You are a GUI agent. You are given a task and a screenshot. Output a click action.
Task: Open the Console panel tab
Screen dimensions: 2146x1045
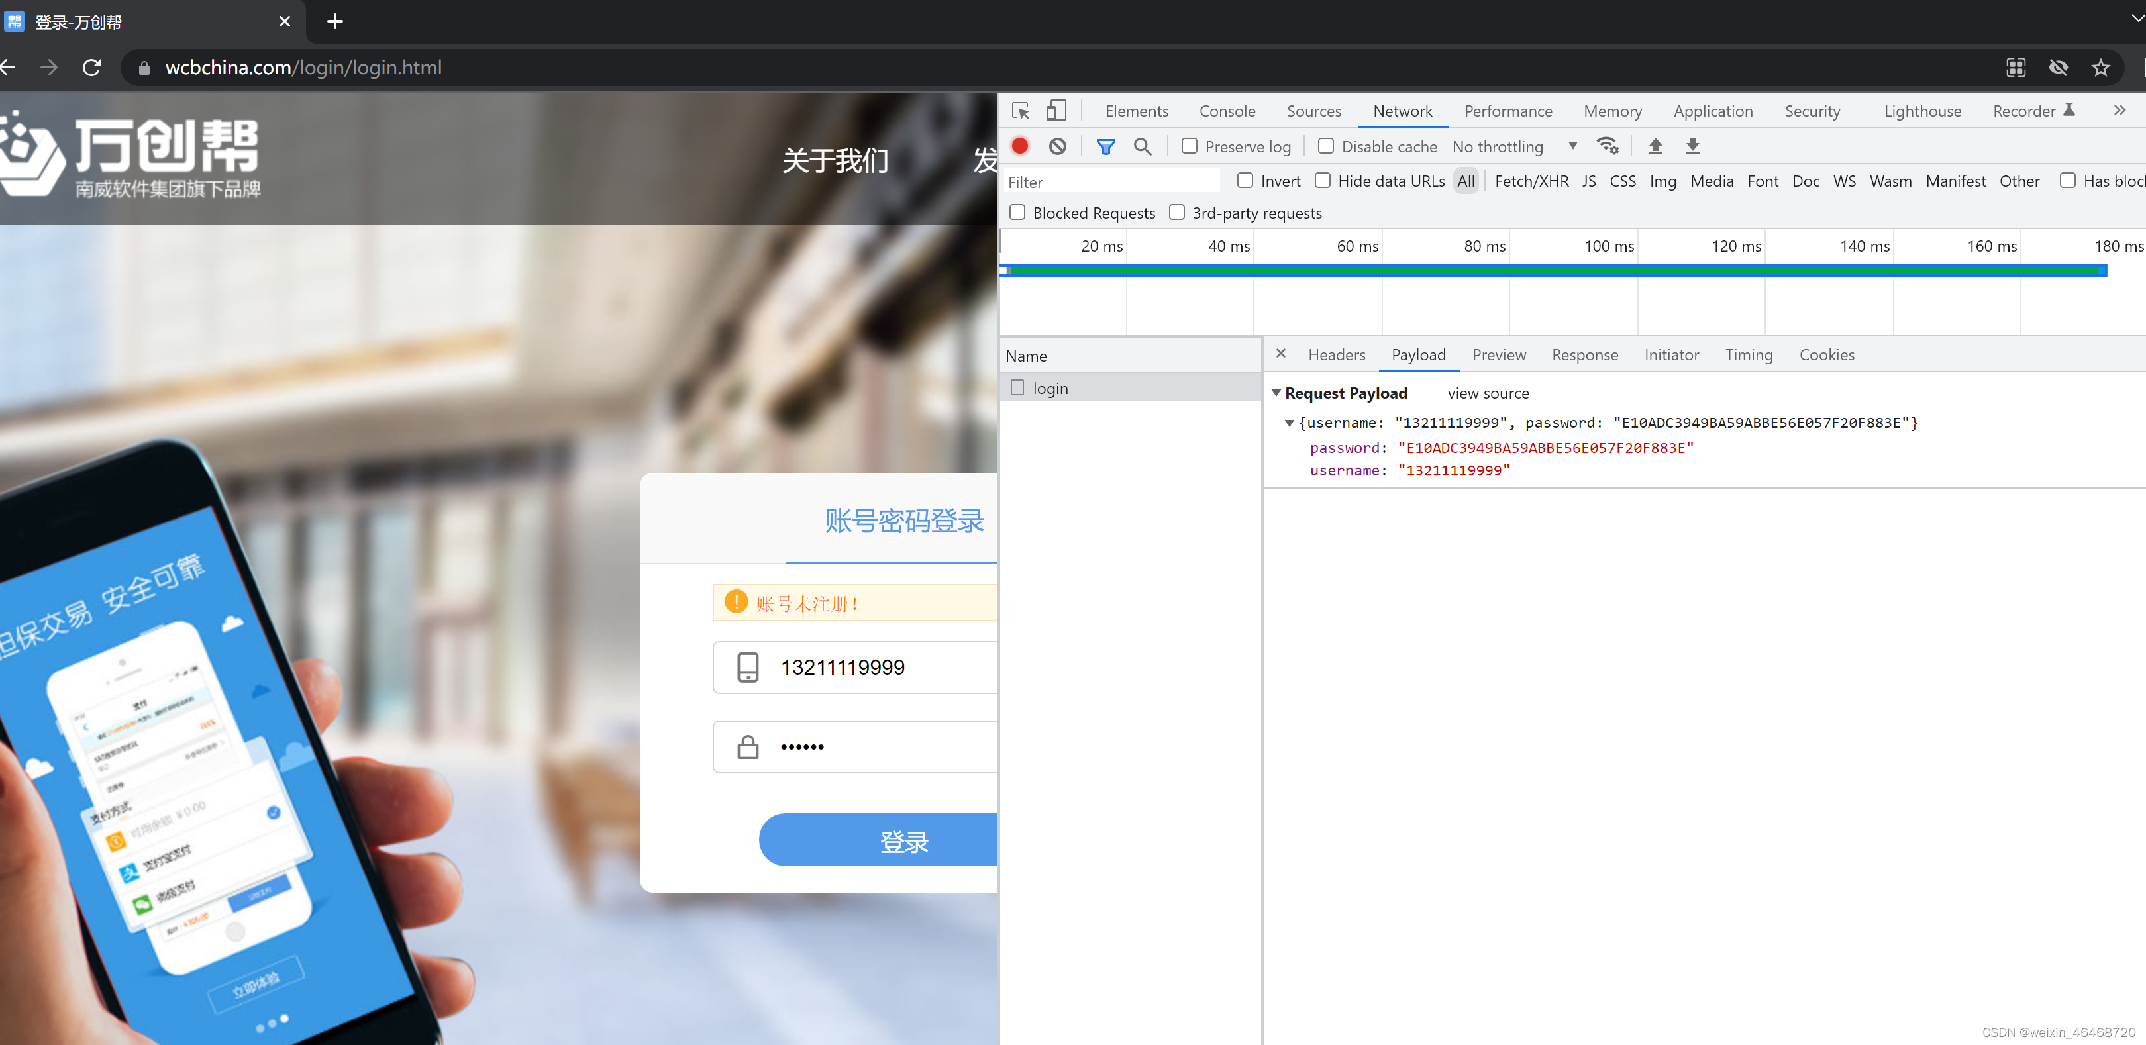click(x=1226, y=111)
